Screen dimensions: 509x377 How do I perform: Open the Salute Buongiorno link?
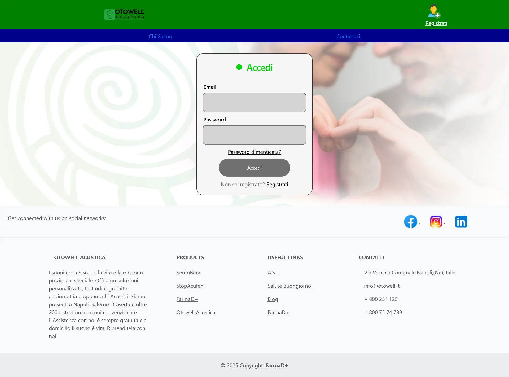289,286
